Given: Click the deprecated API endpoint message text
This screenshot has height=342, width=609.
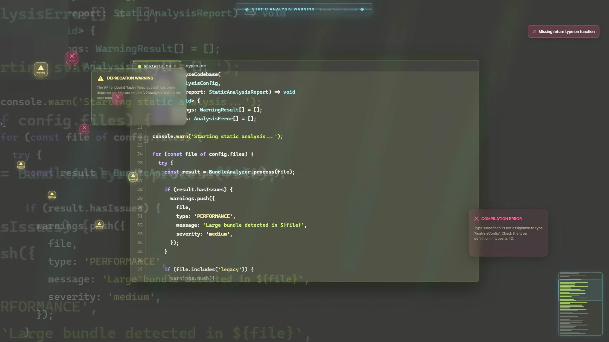Looking at the screenshot, I should [x=139, y=92].
